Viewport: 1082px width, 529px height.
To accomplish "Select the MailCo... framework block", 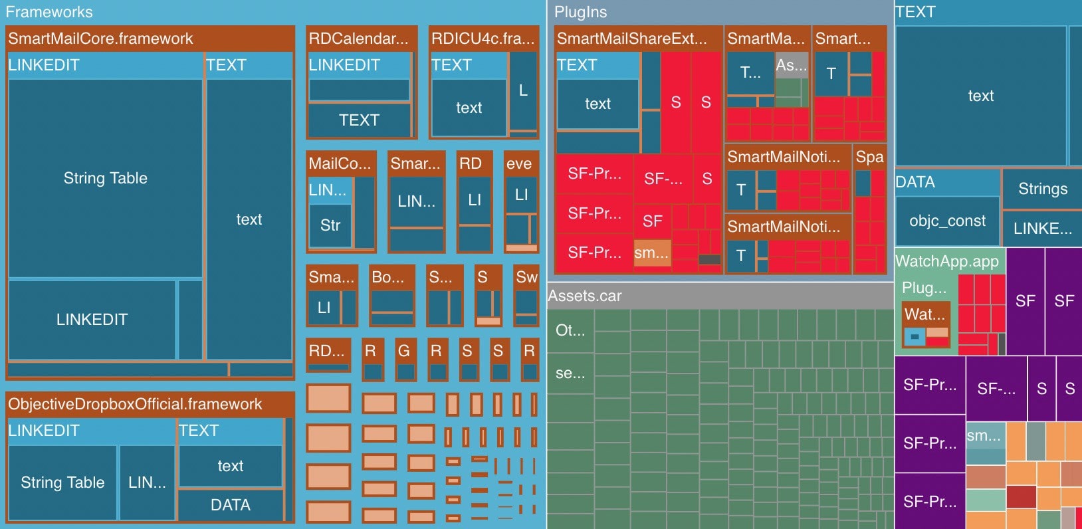I will (x=341, y=163).
